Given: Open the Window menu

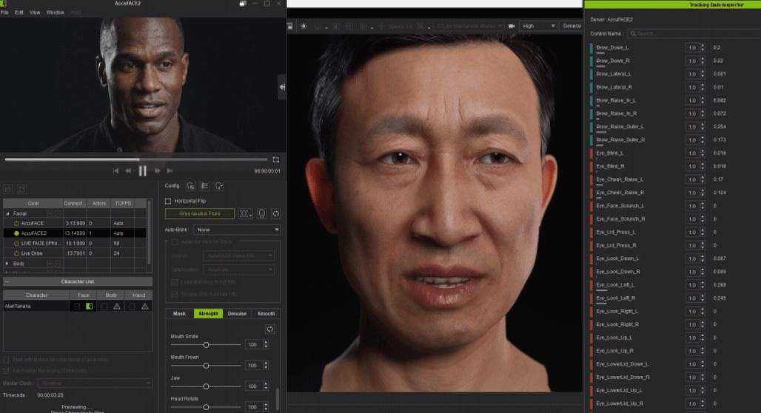Looking at the screenshot, I should pyautogui.click(x=56, y=13).
